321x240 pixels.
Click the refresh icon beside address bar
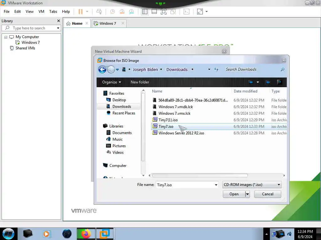click(x=216, y=69)
